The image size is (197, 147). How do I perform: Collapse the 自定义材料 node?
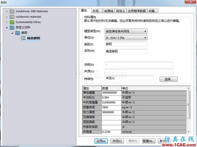point(7,28)
